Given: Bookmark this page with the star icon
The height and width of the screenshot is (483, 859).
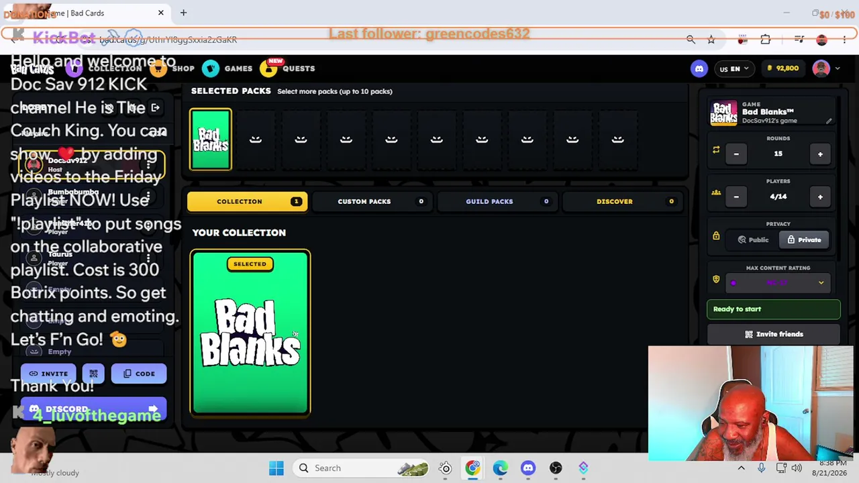Looking at the screenshot, I should 711,40.
